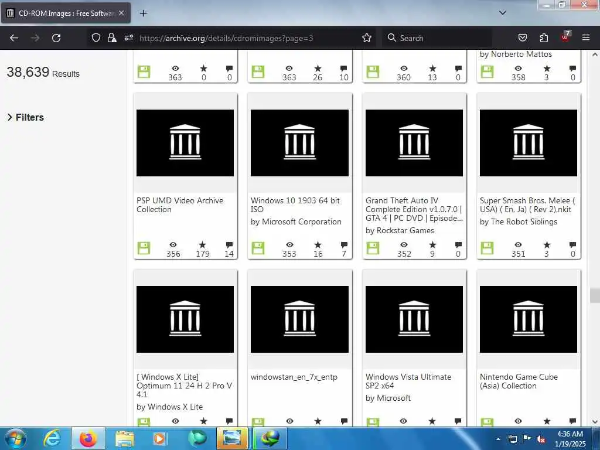The height and width of the screenshot is (450, 600).
Task: Click the Grand Theft Auto IV Complete Edition title
Action: 414,209
